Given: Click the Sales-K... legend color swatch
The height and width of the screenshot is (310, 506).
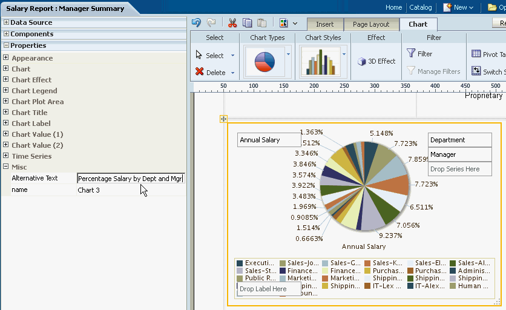Looking at the screenshot, I should (x=367, y=263).
